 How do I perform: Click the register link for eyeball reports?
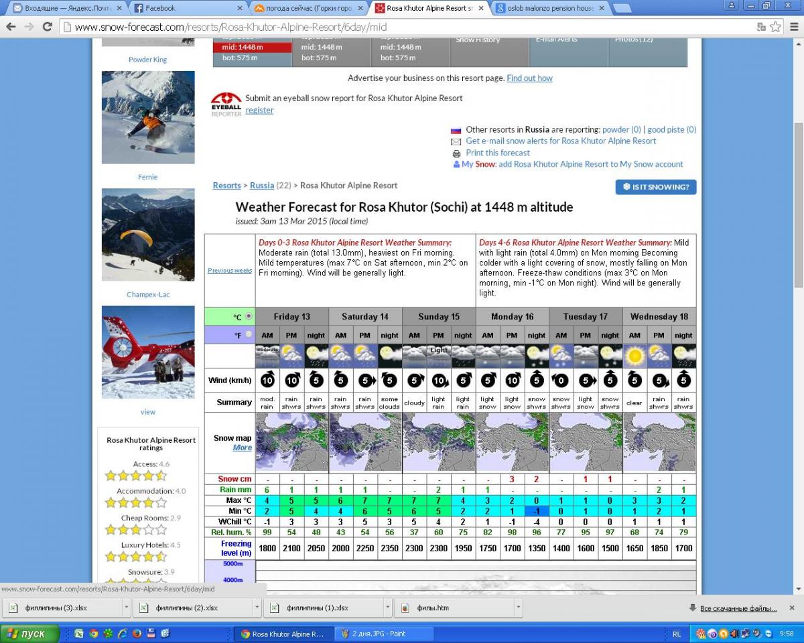[259, 111]
